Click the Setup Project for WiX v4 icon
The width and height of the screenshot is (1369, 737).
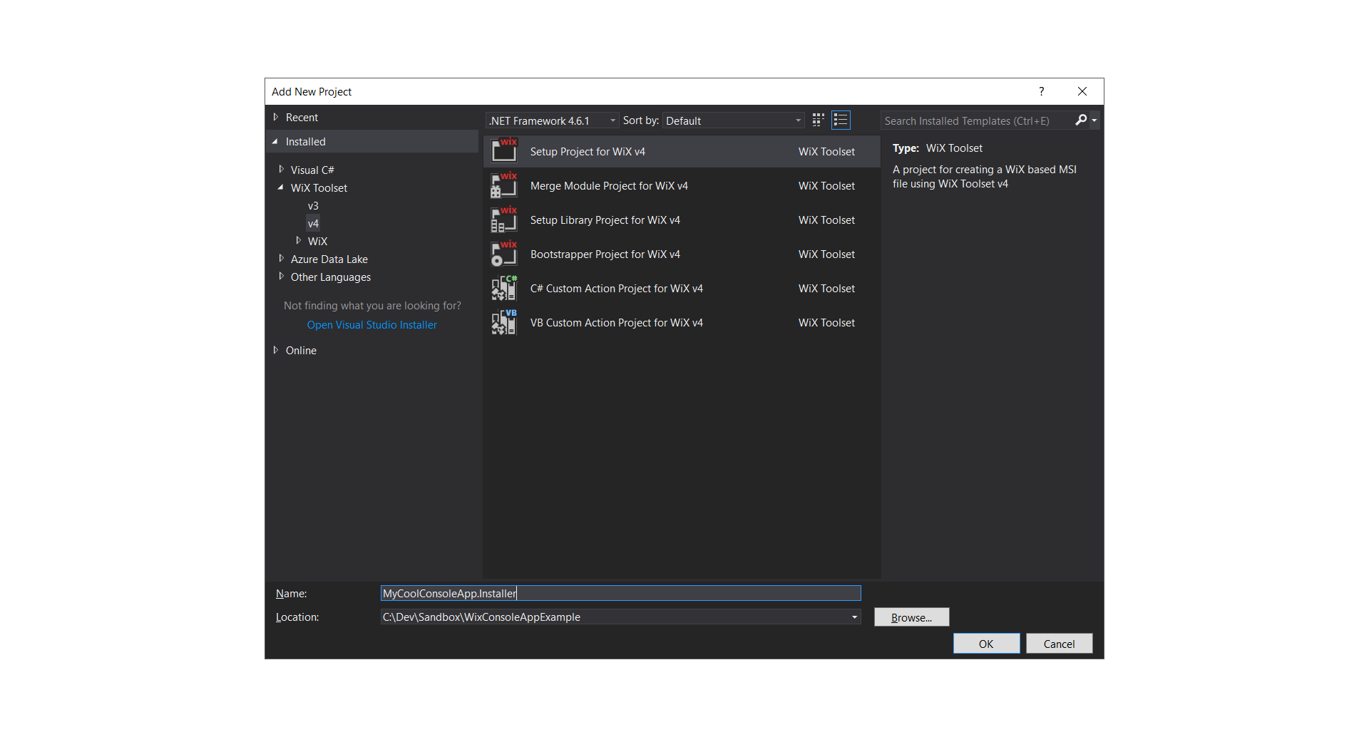tap(504, 151)
